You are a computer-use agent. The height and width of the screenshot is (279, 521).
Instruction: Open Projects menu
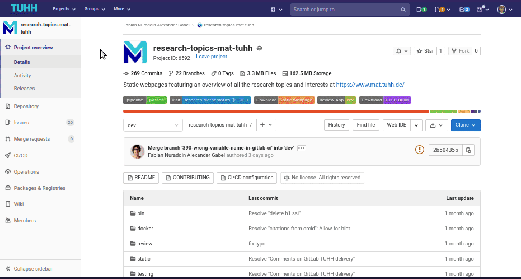click(x=64, y=9)
